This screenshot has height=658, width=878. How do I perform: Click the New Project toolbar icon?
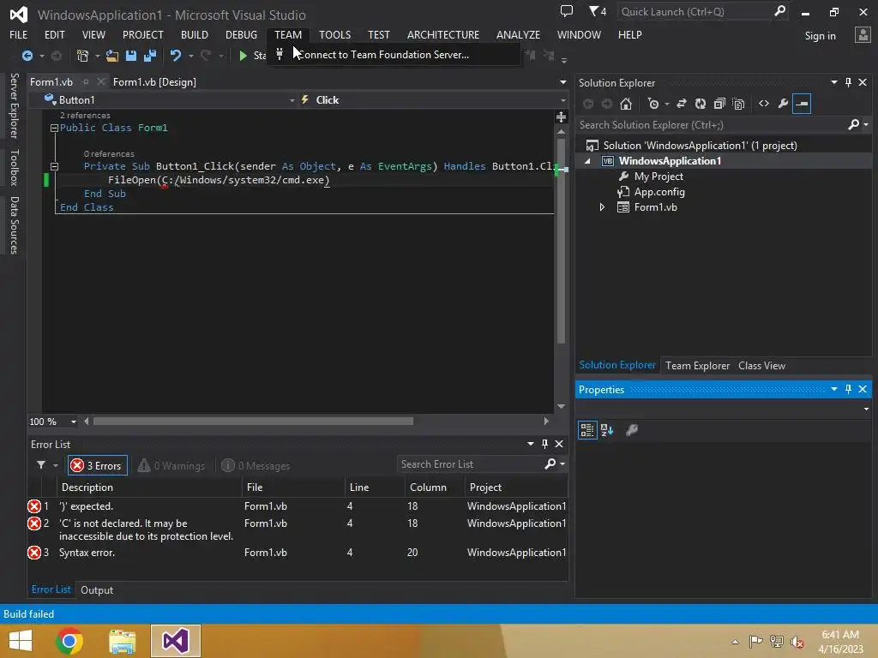click(x=82, y=56)
